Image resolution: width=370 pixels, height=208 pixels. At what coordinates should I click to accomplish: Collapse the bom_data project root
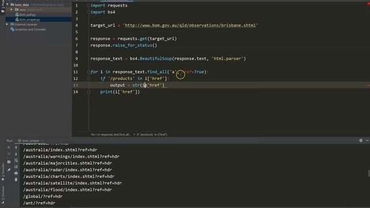(x=8, y=5)
